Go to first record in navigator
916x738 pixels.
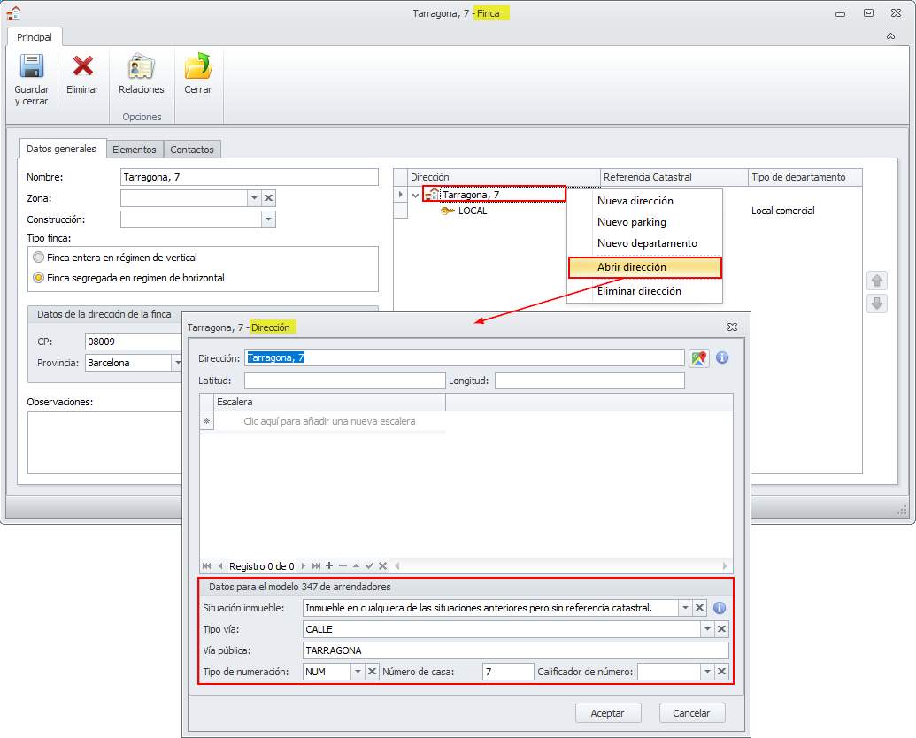click(x=206, y=565)
